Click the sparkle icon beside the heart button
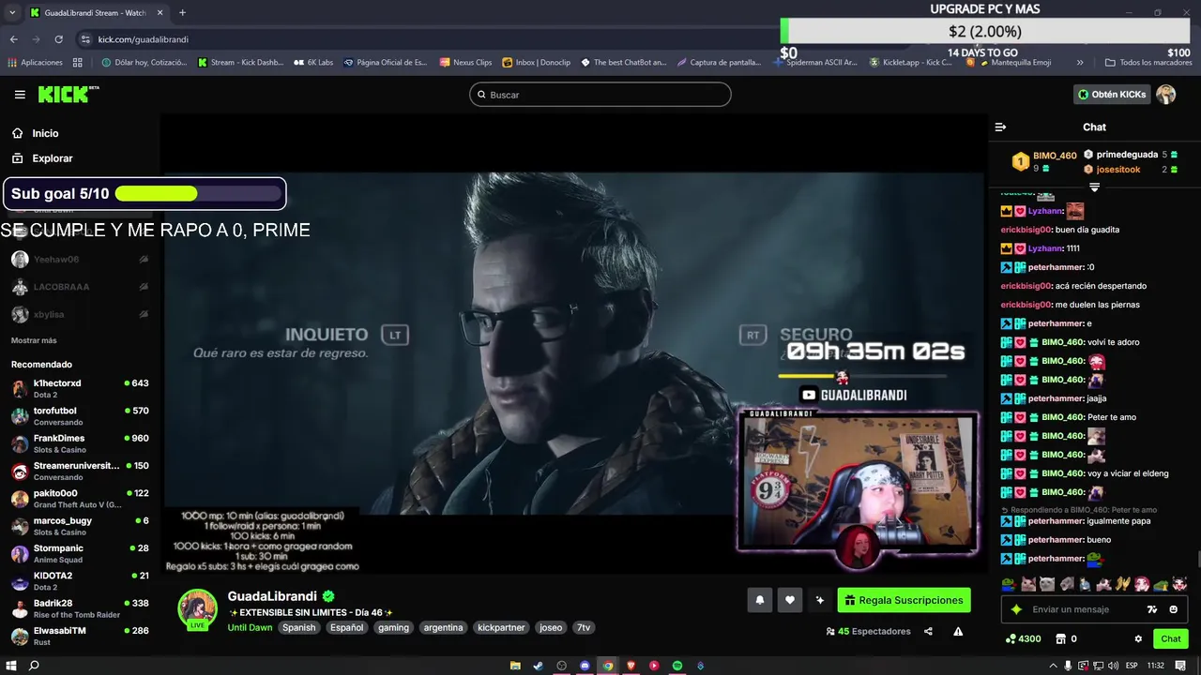This screenshot has height=675, width=1201. point(819,600)
